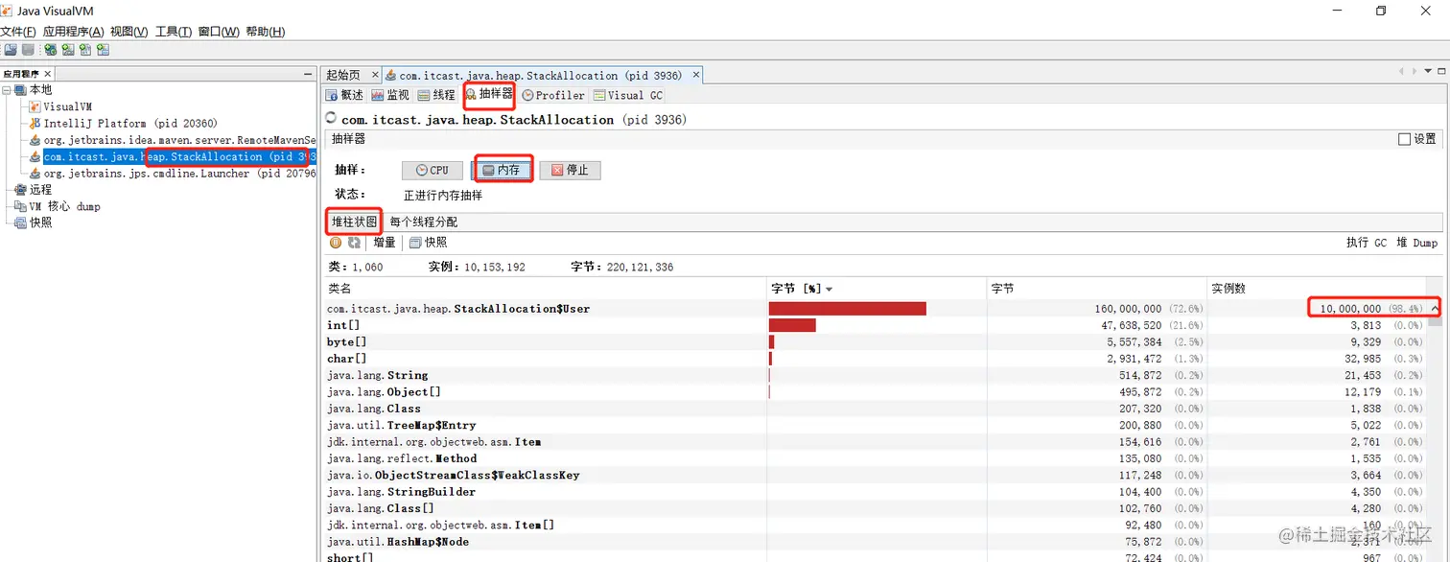The width and height of the screenshot is (1450, 562).
Task: Click the jps Launcher Java process icon
Action: pos(35,174)
